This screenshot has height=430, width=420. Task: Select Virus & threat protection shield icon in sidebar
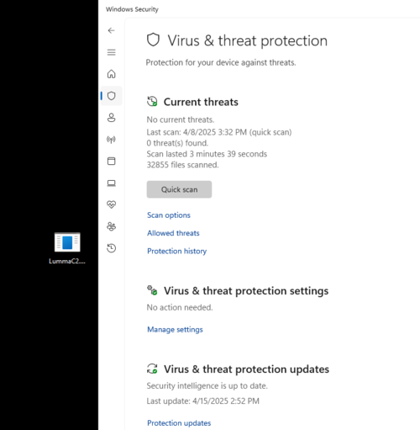(111, 96)
